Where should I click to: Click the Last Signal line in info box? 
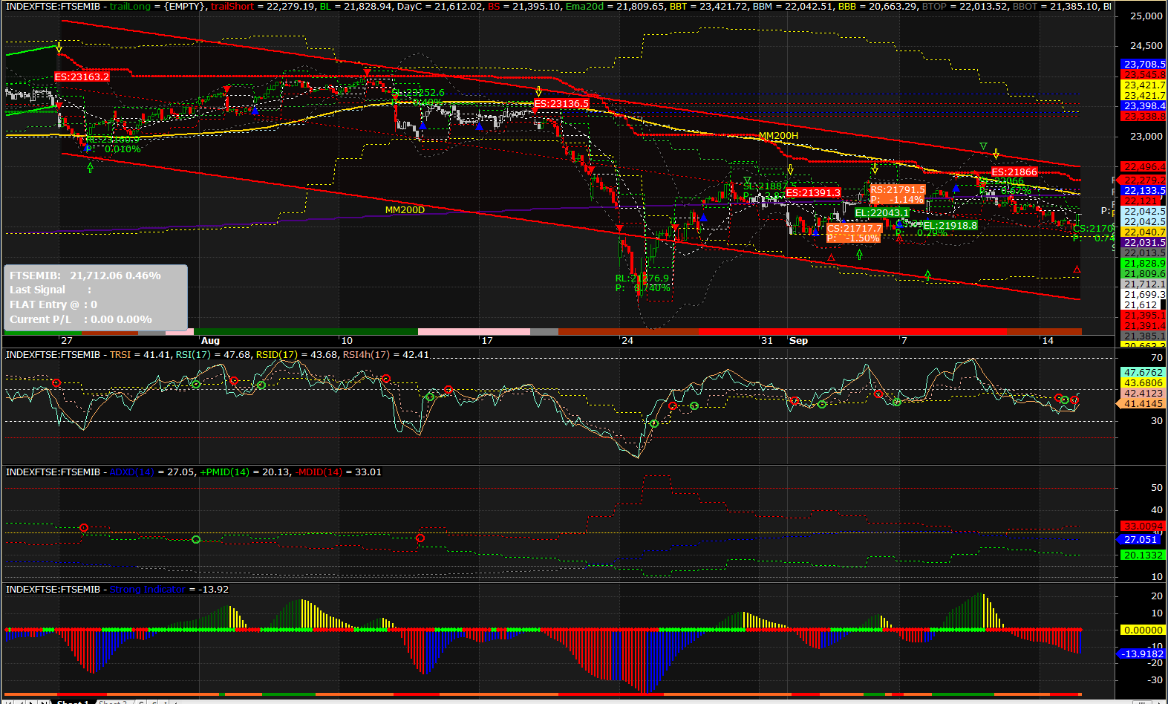point(50,290)
